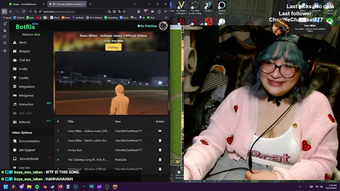The height and width of the screenshot is (191, 340).
Task: Show more bookmarks chevron
Action: pos(166,18)
